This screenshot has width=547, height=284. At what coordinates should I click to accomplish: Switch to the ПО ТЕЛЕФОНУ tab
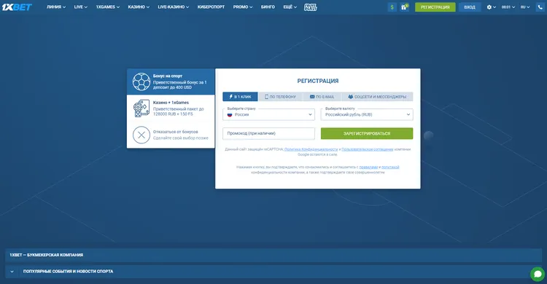(x=281, y=97)
